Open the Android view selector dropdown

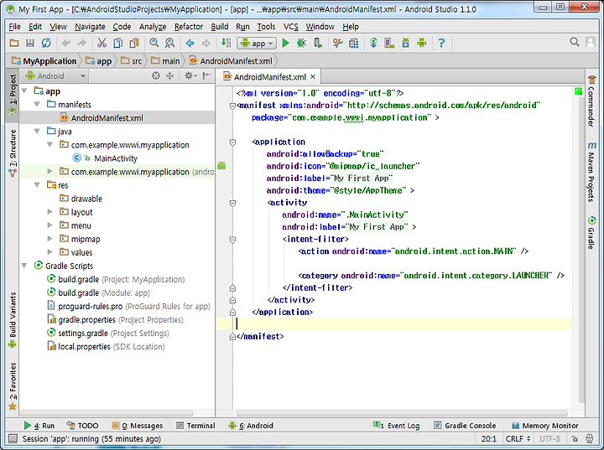[55, 75]
